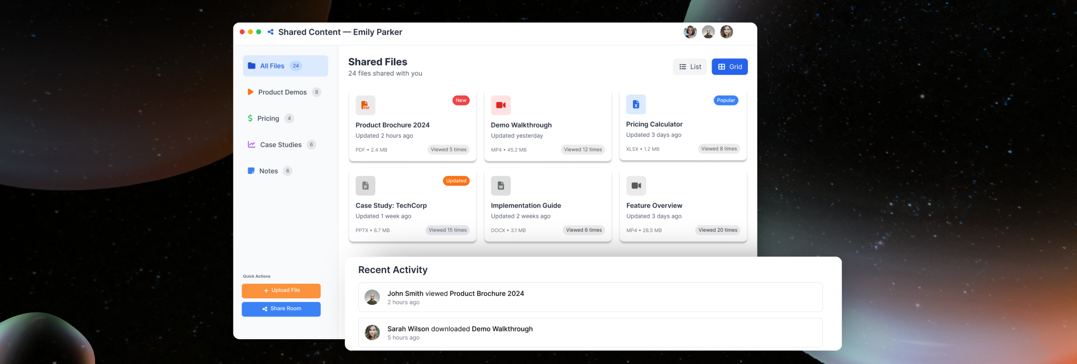Click the Product Demos play icon

click(250, 92)
